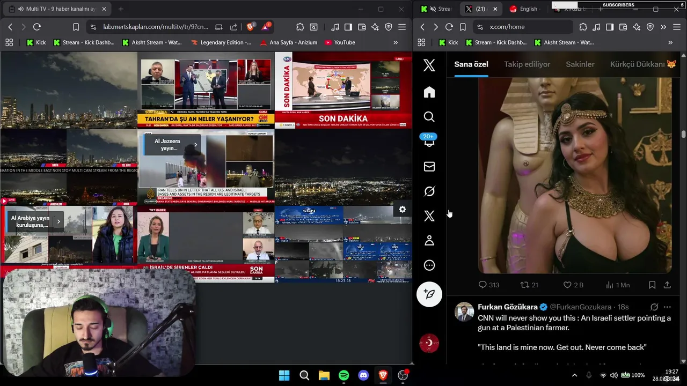Expand Al Arabiya yayın kuruluşuna arrow

tap(59, 221)
